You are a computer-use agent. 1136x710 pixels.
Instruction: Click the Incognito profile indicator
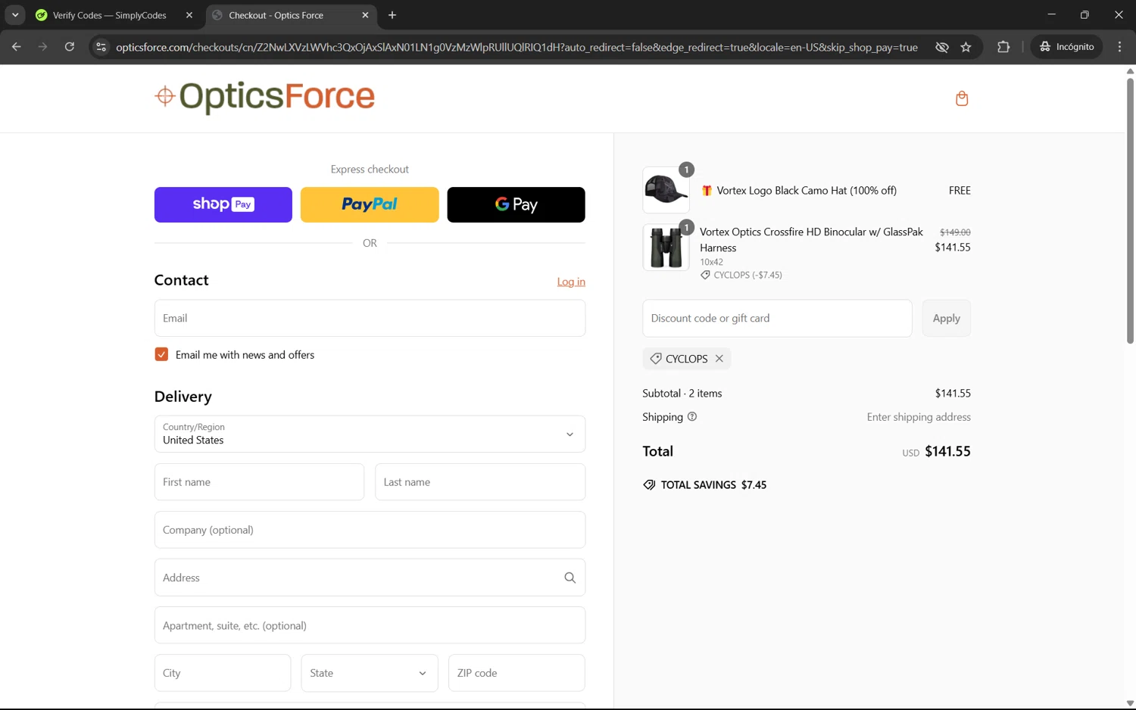[1066, 47]
